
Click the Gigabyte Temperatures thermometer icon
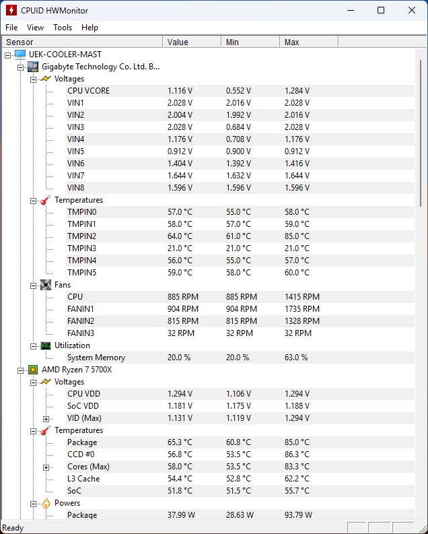click(46, 200)
